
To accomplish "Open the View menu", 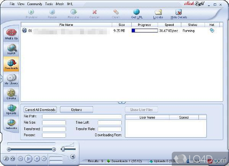I will click(21, 4).
